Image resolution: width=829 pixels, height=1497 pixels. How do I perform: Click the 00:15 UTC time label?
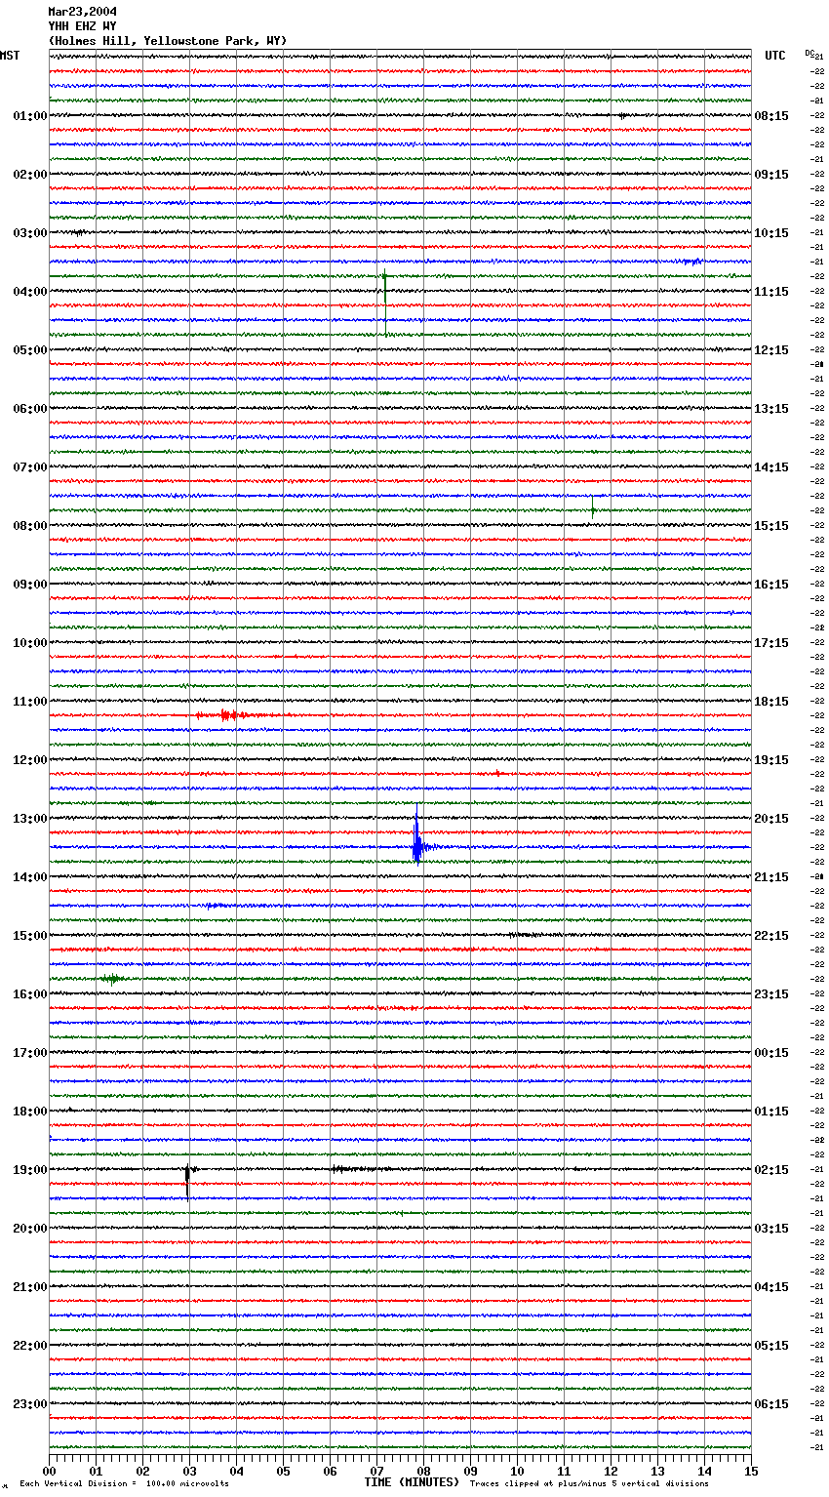click(771, 1053)
